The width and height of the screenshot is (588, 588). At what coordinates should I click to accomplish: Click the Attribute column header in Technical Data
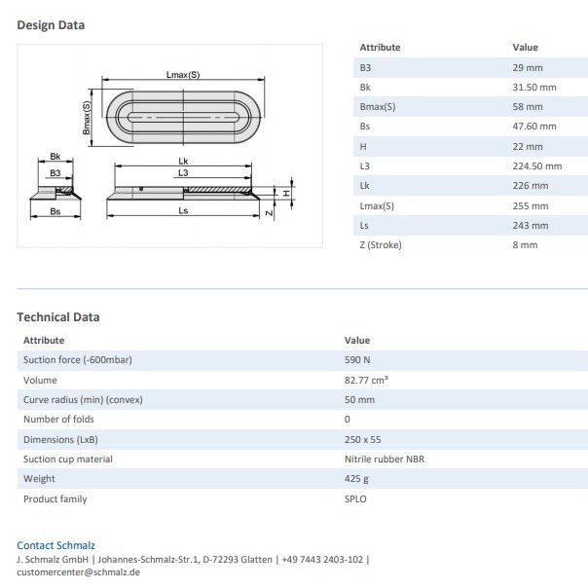tap(44, 340)
